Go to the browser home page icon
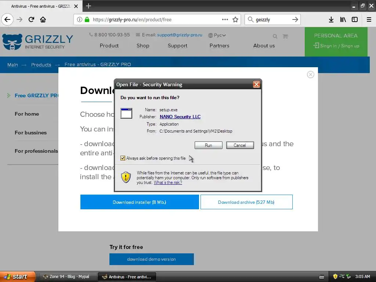The height and width of the screenshot is (282, 376). pos(43,19)
